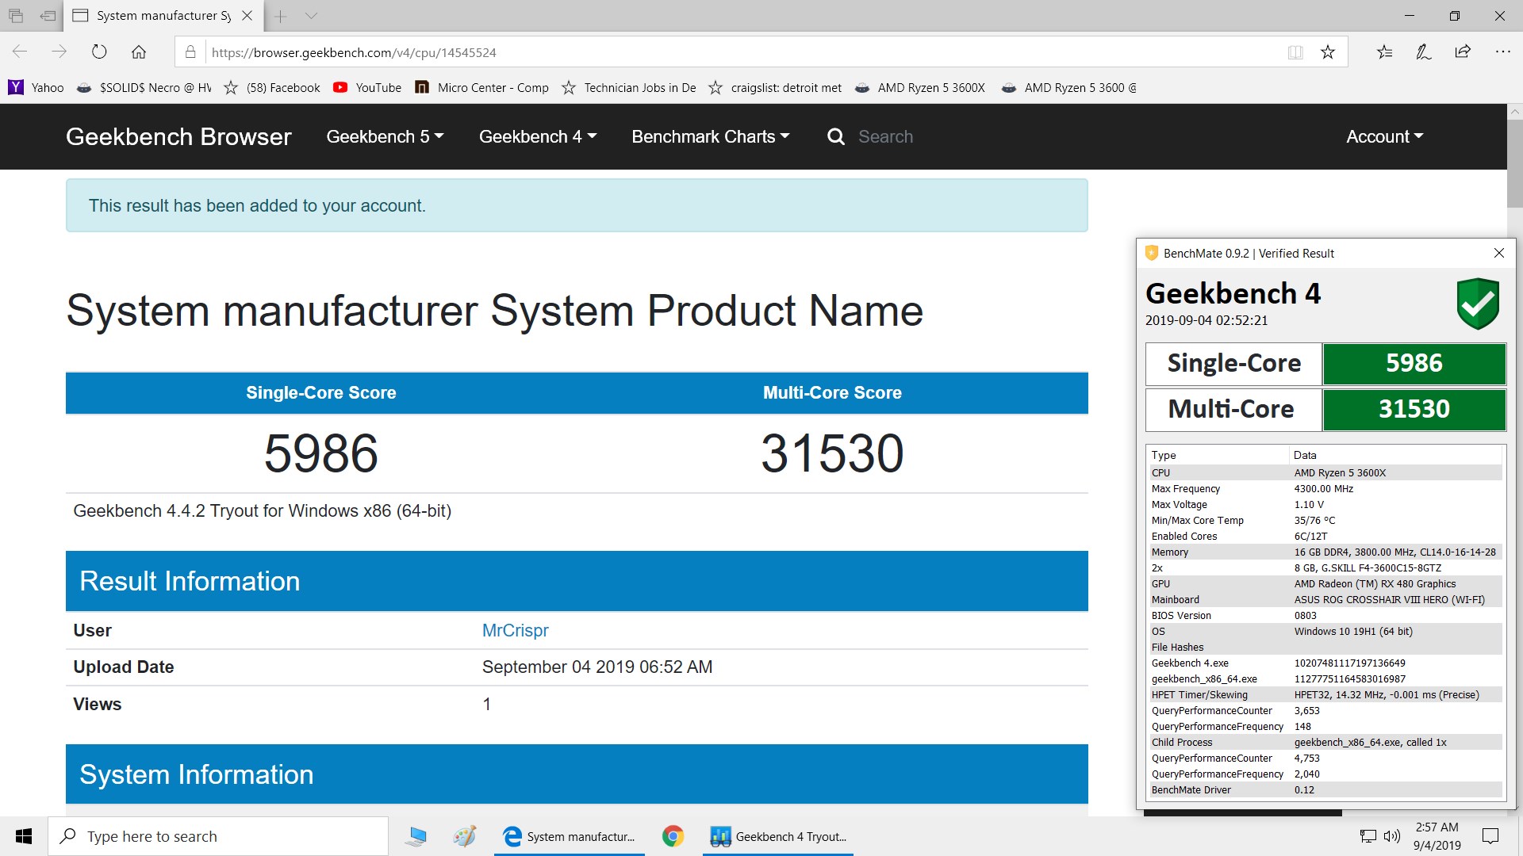Open Technician Jobs bookmark

(628, 87)
